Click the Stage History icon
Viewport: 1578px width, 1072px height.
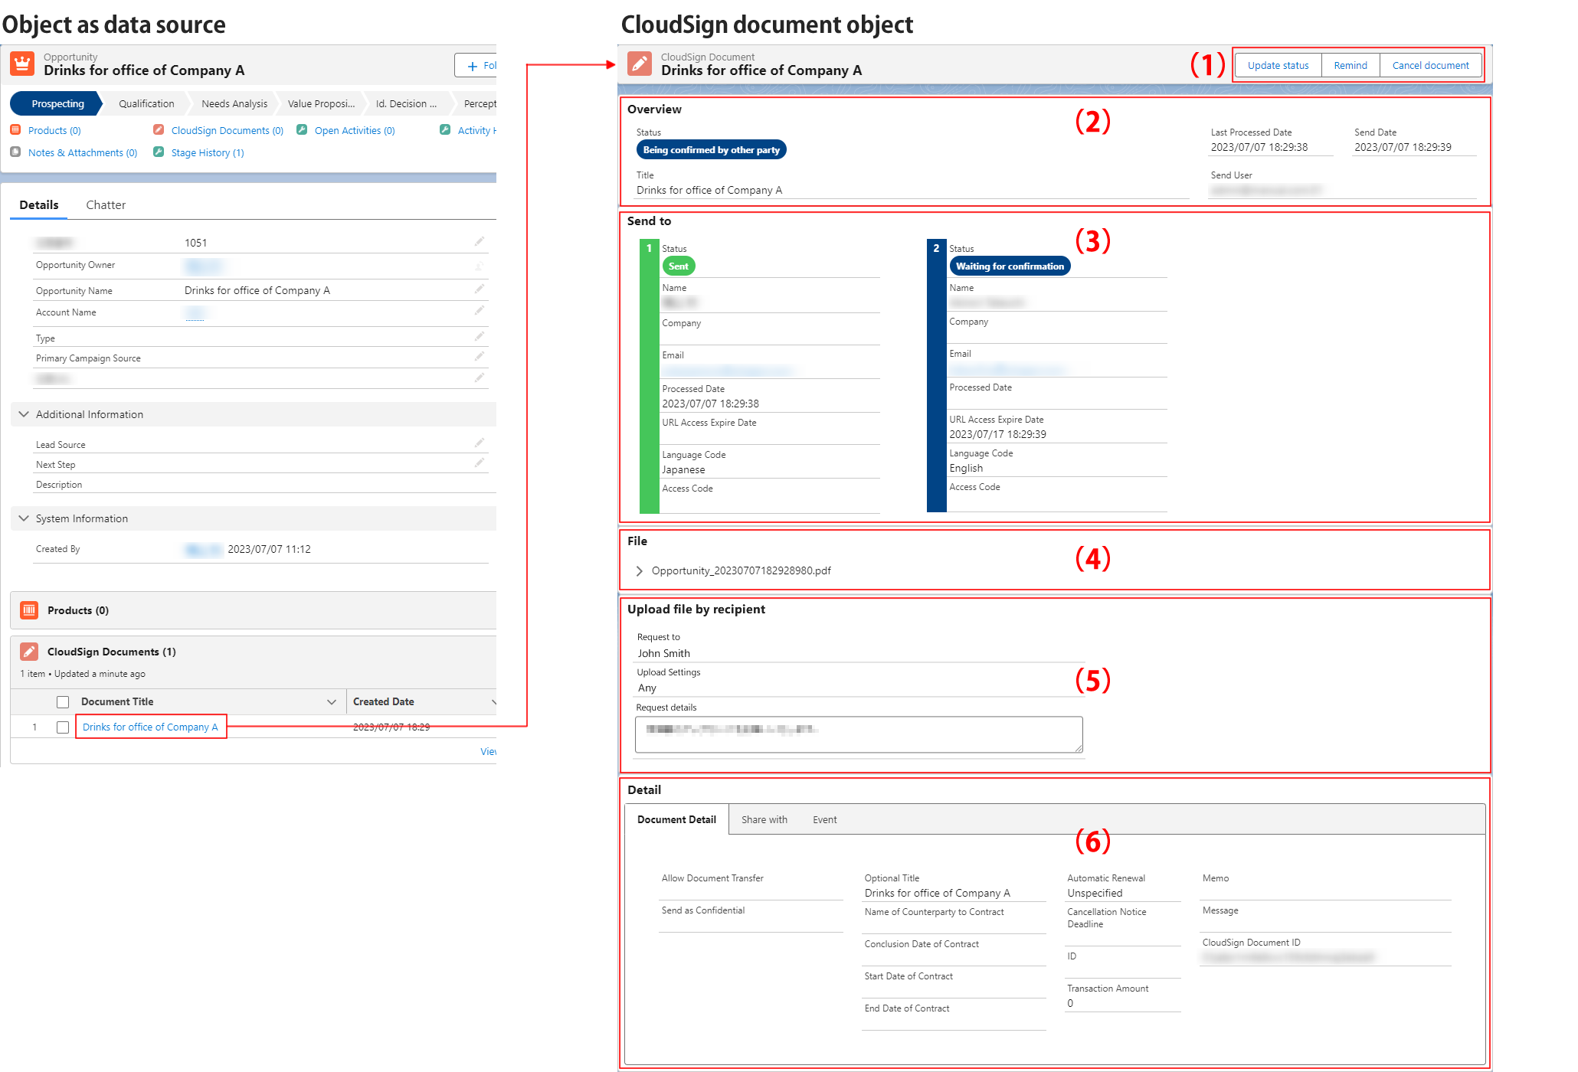159,152
